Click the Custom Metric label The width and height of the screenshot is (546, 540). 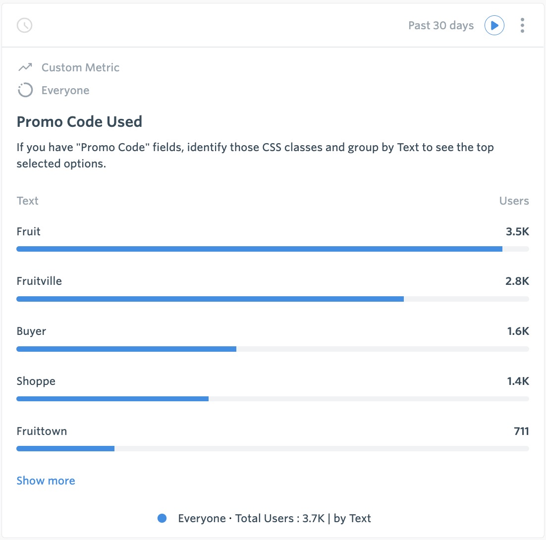(x=80, y=67)
